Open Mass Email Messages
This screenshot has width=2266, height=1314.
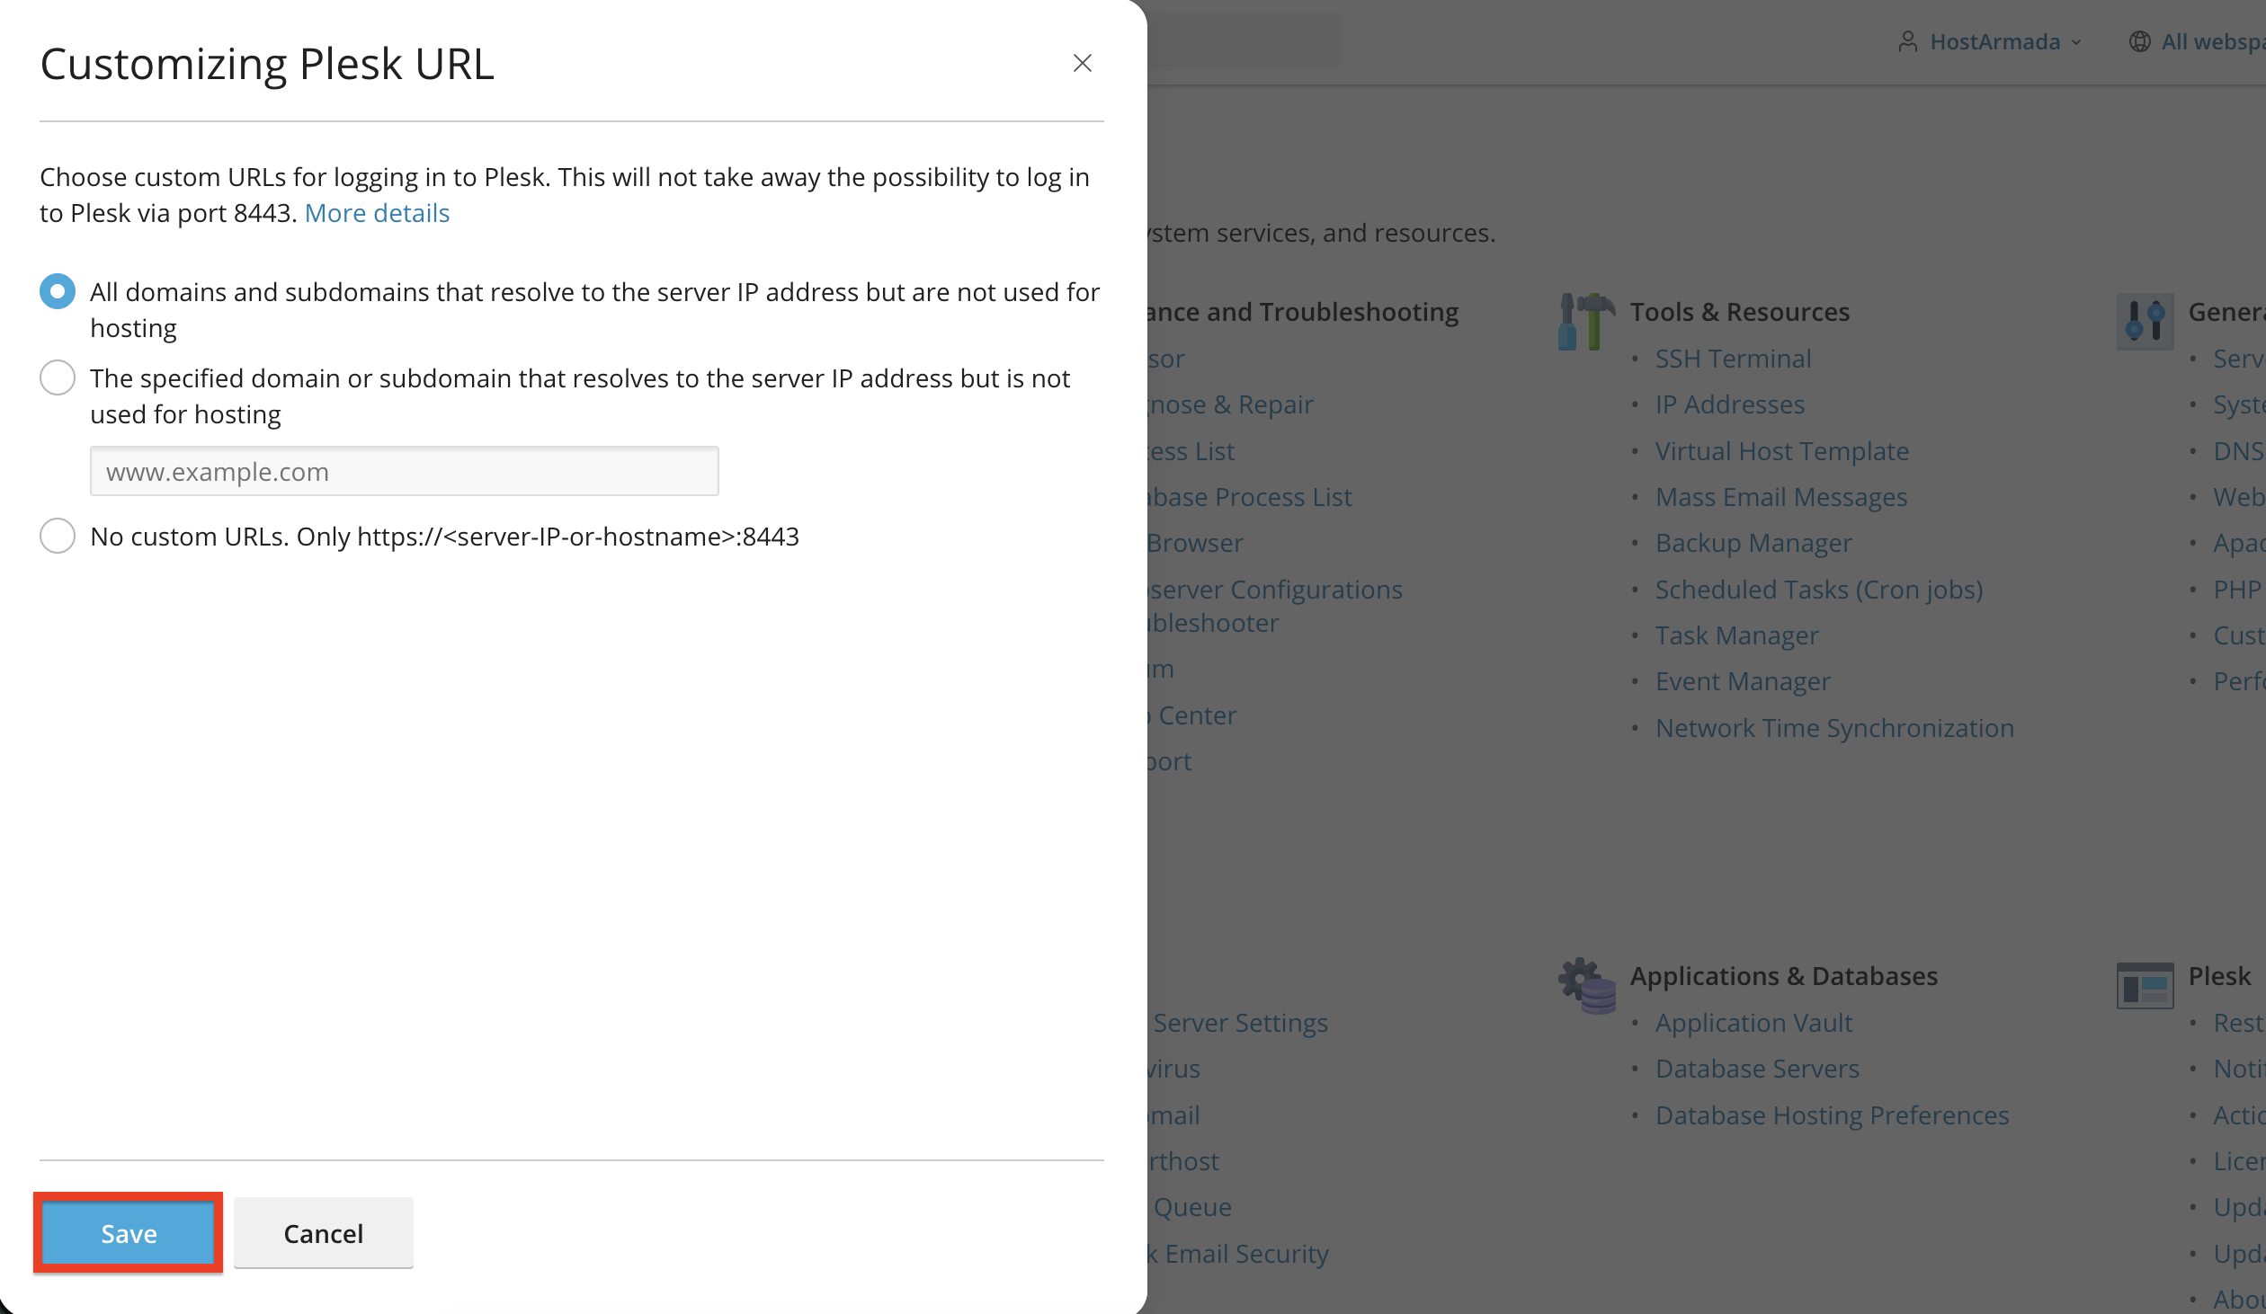1781,497
